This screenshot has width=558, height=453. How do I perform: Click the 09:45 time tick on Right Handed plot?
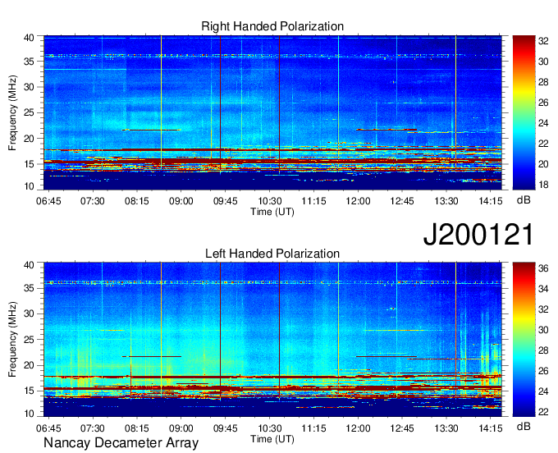pos(226,201)
